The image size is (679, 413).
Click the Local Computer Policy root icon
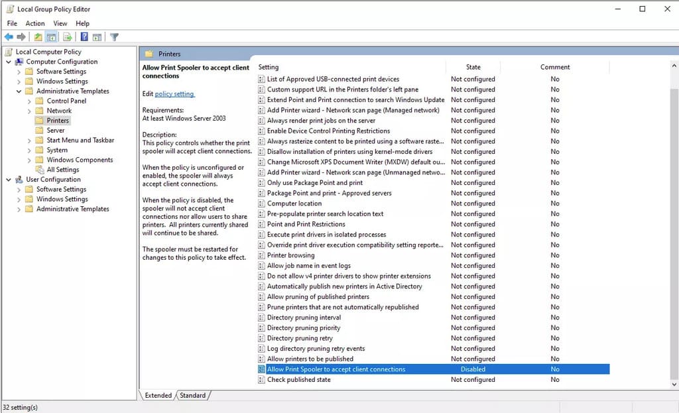[8, 52]
